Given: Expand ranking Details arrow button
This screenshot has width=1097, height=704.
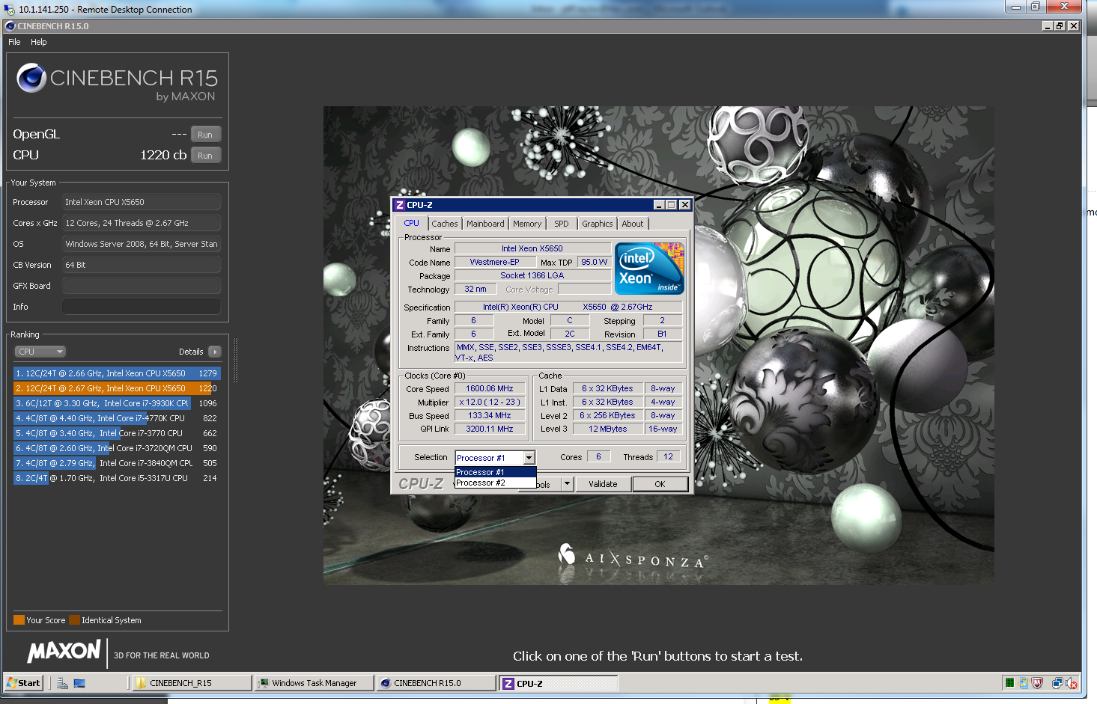Looking at the screenshot, I should (x=215, y=352).
